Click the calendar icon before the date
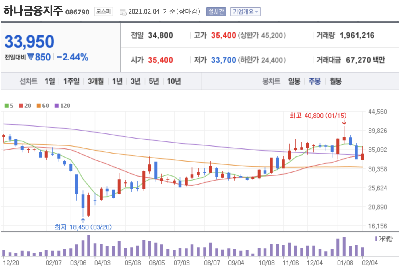 click(x=123, y=12)
